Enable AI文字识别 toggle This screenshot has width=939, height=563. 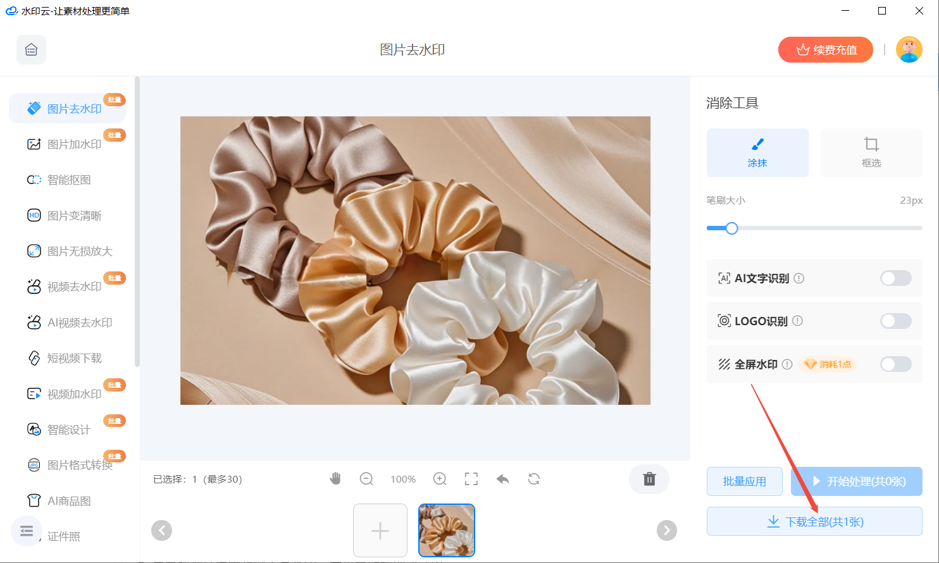pyautogui.click(x=895, y=278)
